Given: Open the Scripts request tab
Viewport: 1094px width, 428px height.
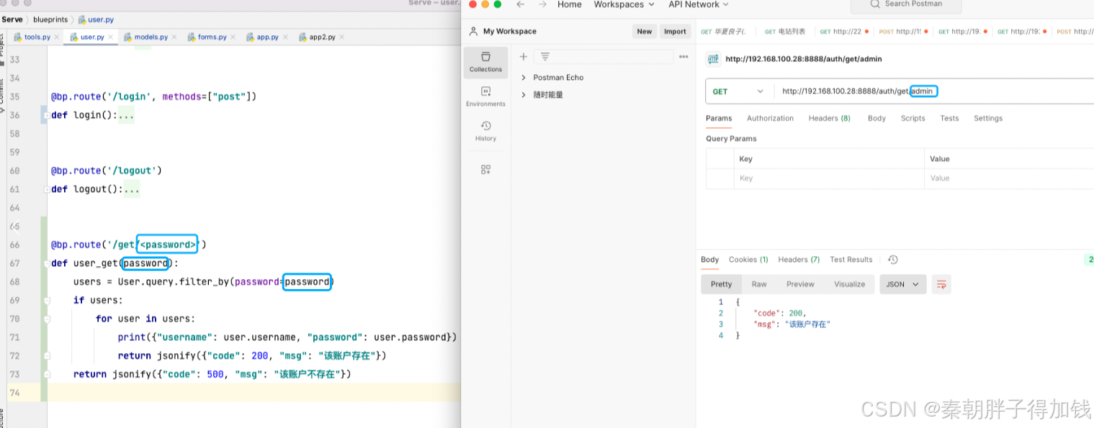Looking at the screenshot, I should tap(913, 118).
